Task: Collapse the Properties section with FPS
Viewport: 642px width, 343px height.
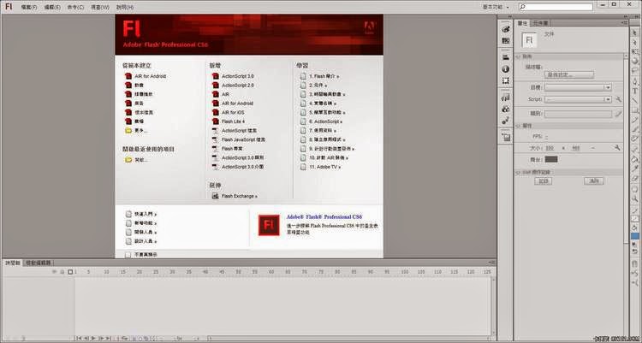Action: coord(519,126)
